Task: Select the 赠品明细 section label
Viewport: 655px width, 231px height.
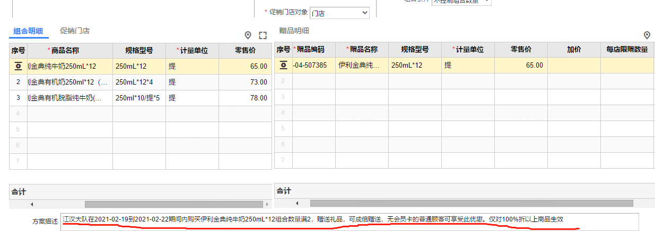Action: pos(294,31)
